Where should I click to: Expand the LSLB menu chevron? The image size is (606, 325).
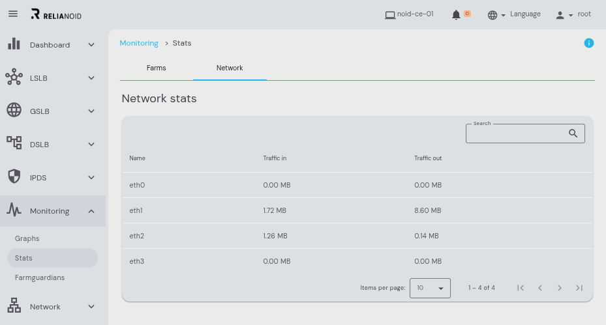(91, 78)
